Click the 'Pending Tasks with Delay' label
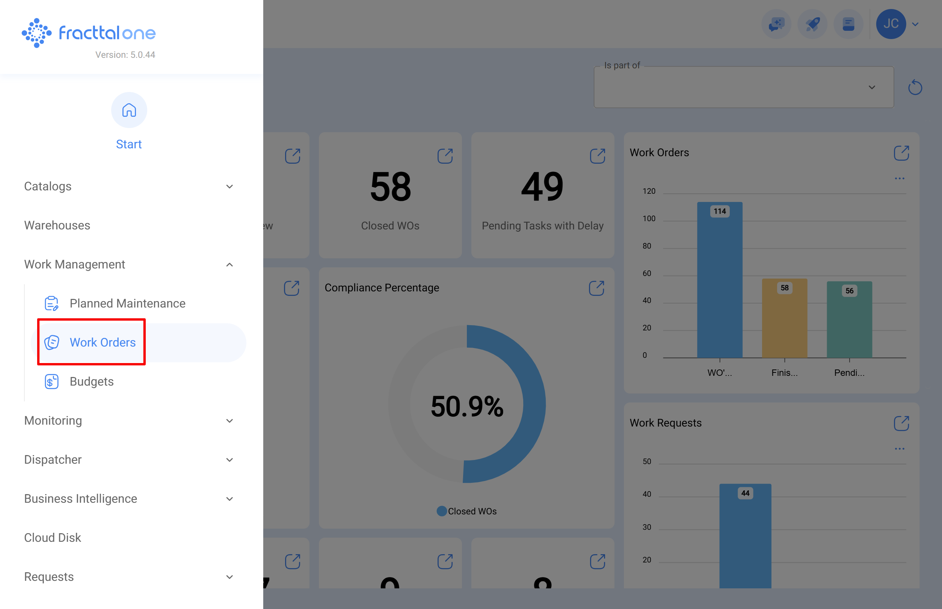Image resolution: width=942 pixels, height=609 pixels. pos(543,226)
